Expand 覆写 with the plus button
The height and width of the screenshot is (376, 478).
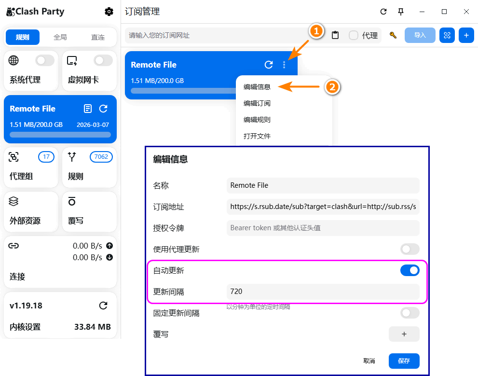click(x=404, y=334)
